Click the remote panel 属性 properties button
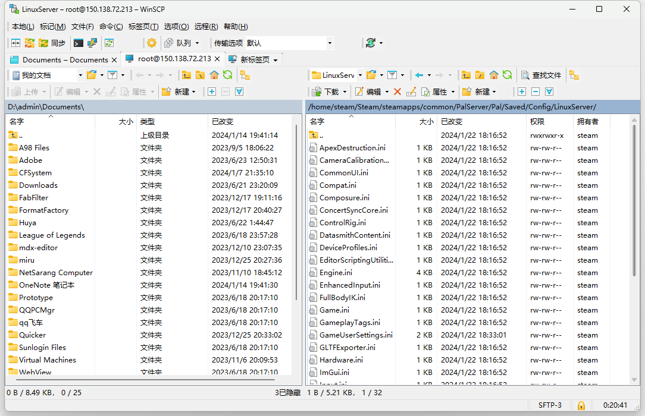Screen dimensions: 645x416 pos(434,92)
